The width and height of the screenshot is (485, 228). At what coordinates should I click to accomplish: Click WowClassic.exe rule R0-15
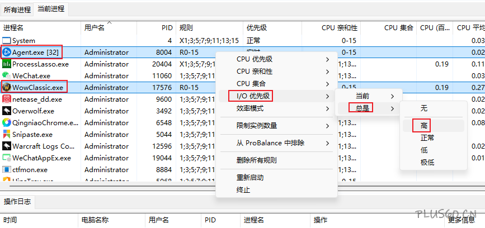tap(189, 87)
